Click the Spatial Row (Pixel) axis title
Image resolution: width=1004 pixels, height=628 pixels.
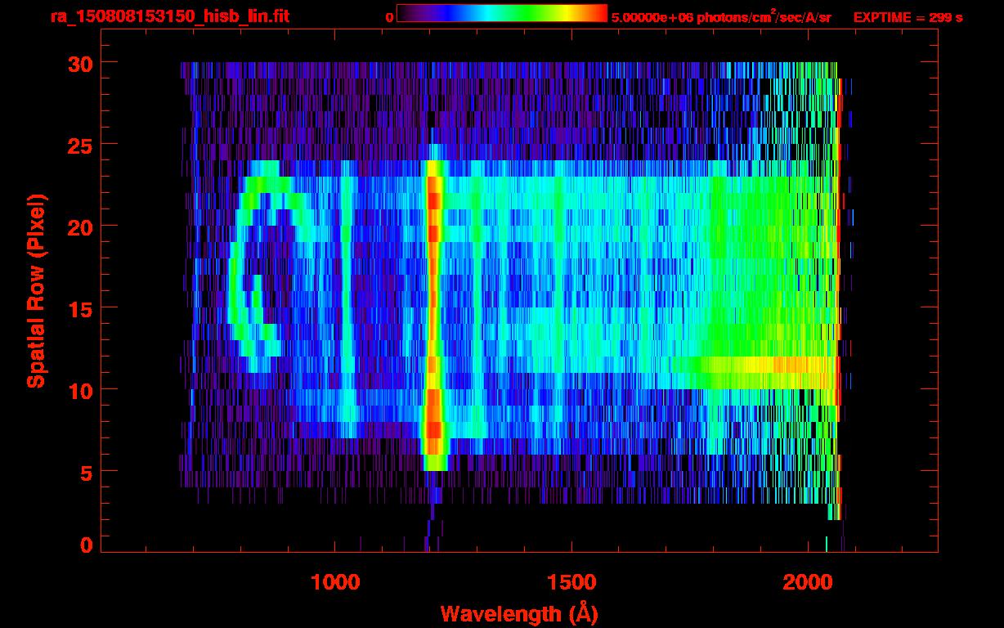tap(36, 291)
